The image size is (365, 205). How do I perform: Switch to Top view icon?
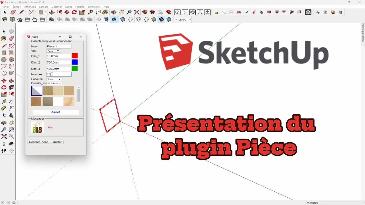12,20
